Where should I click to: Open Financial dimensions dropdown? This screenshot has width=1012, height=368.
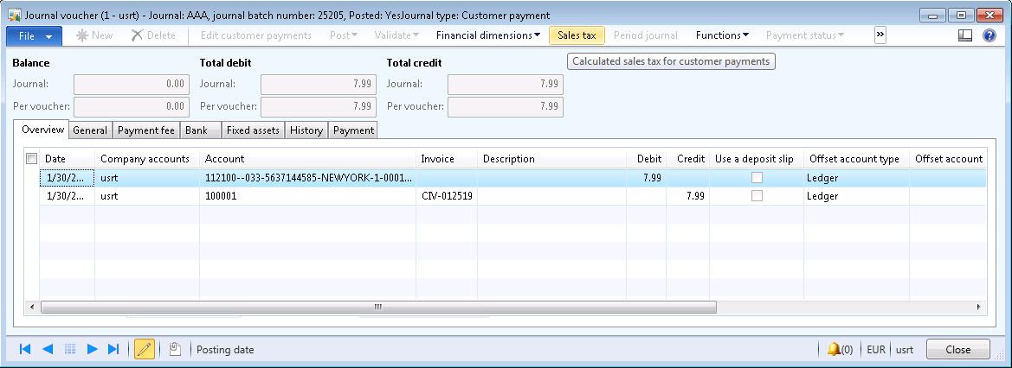tap(488, 35)
